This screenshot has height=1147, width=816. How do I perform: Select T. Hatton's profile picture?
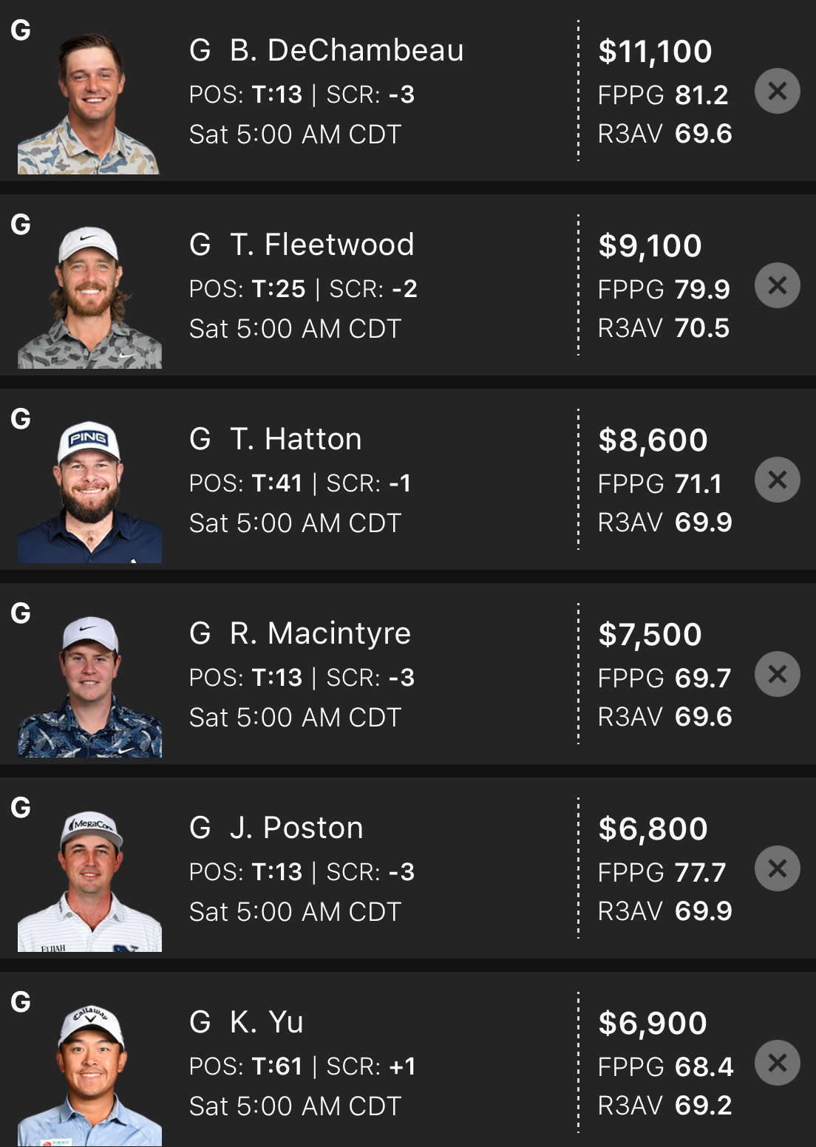coord(89,491)
